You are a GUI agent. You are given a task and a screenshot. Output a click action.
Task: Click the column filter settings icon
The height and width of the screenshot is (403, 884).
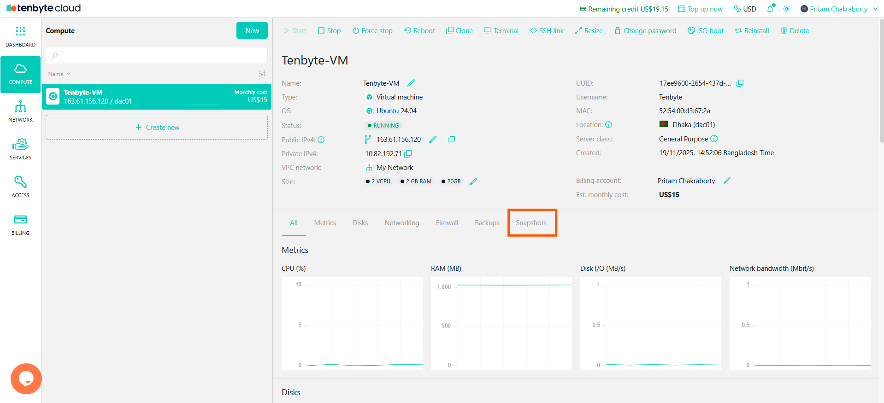pos(262,74)
